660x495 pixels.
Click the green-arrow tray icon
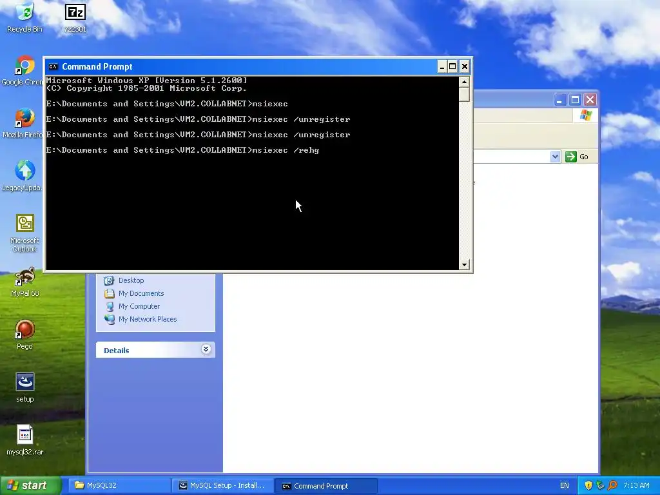click(x=600, y=485)
